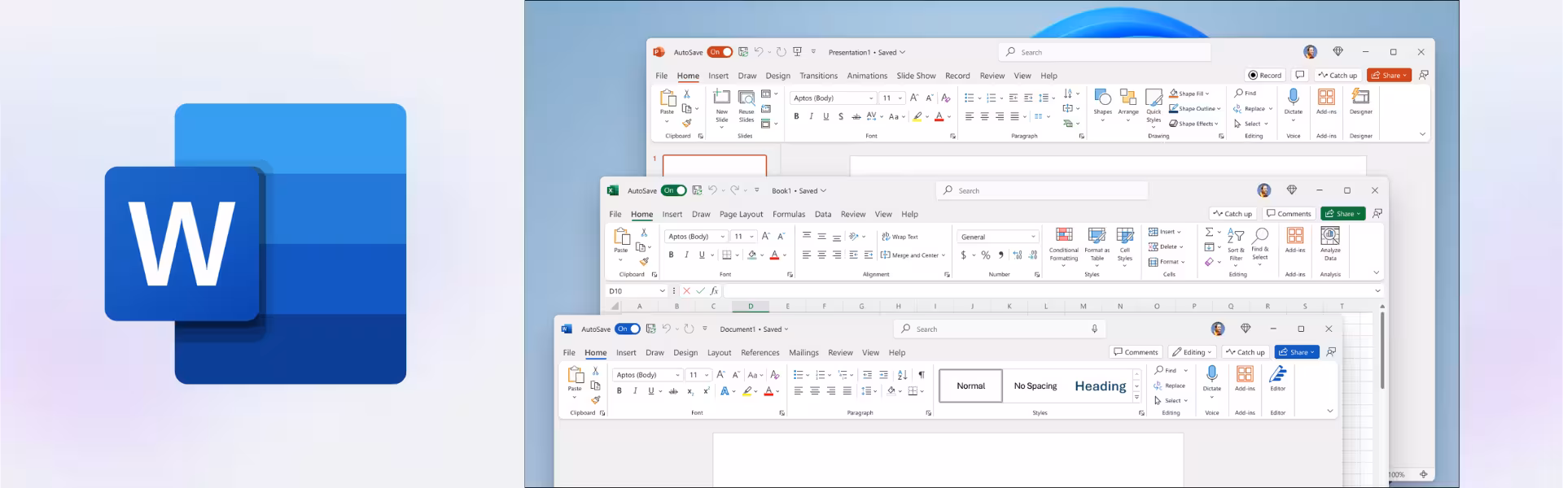Open the Insert tab in Word
Image resolution: width=1563 pixels, height=488 pixels.
click(x=626, y=352)
